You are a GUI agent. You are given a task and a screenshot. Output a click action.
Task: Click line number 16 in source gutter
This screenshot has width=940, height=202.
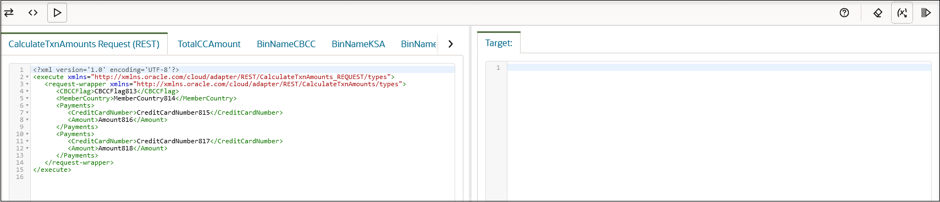pyautogui.click(x=20, y=177)
